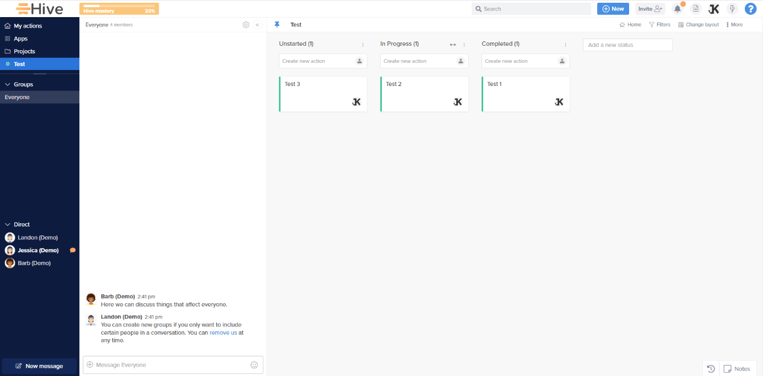The image size is (763, 376).
Task: Collapse the Everyone chat panel with the double chevron
Action: tap(257, 24)
